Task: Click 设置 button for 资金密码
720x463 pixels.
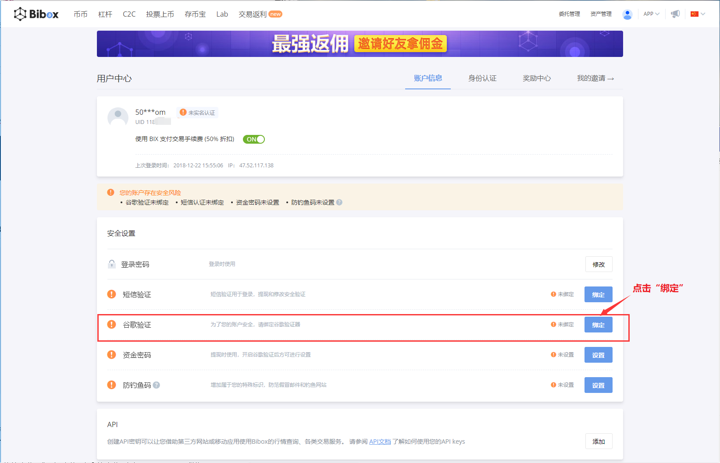Action: pyautogui.click(x=599, y=355)
